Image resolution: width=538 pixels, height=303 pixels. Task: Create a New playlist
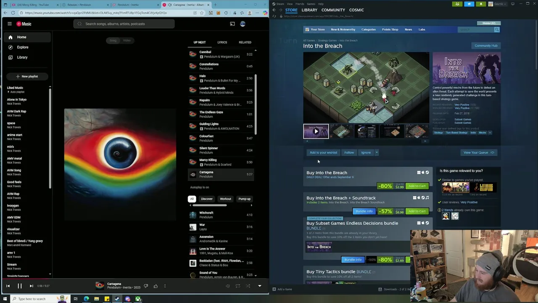[27, 76]
